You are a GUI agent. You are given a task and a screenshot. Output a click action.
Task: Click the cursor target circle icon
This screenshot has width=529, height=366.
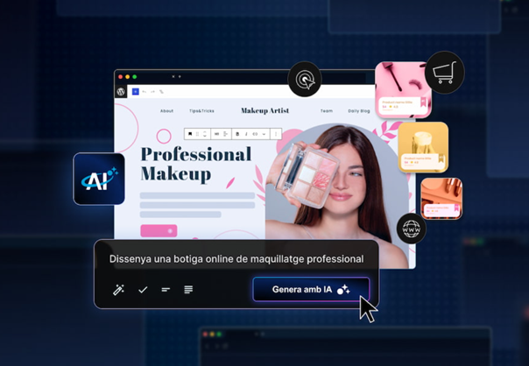[305, 80]
